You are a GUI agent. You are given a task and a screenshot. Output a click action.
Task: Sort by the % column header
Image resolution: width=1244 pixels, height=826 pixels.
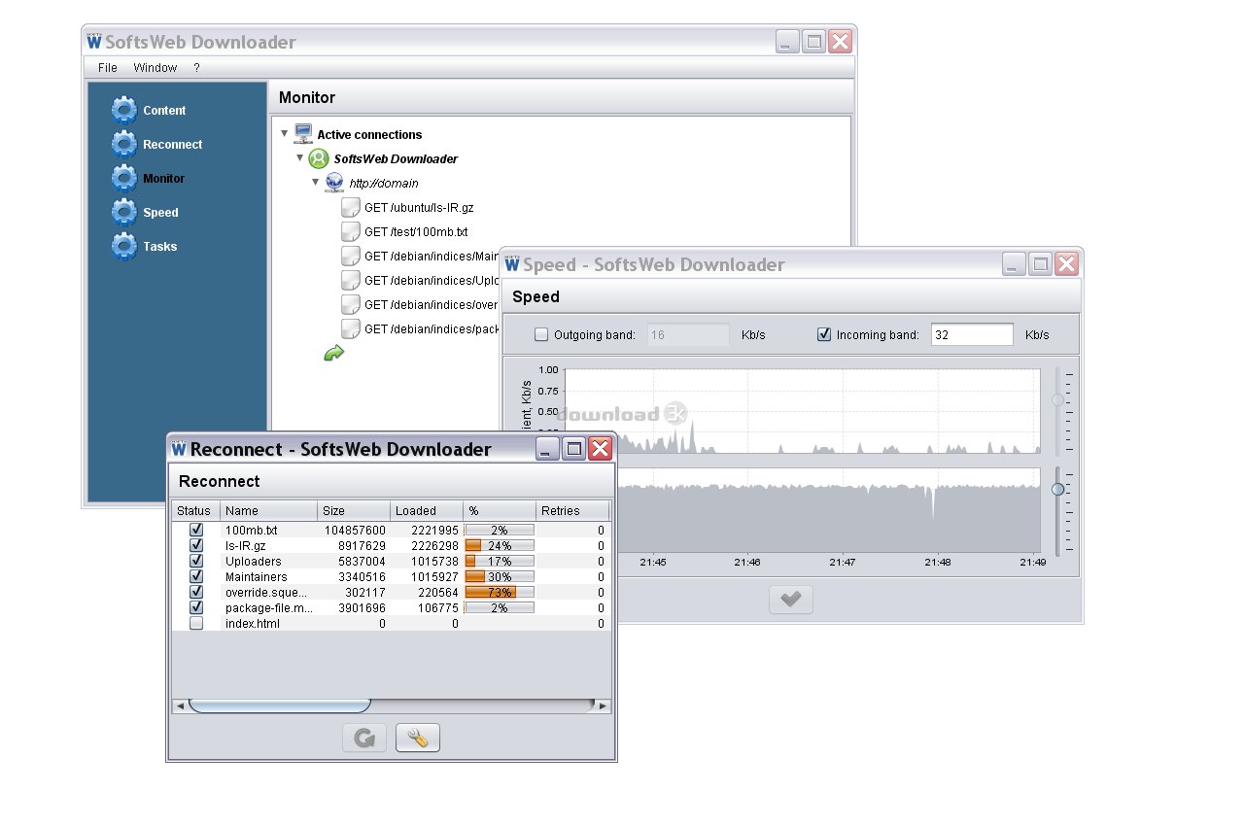point(500,510)
